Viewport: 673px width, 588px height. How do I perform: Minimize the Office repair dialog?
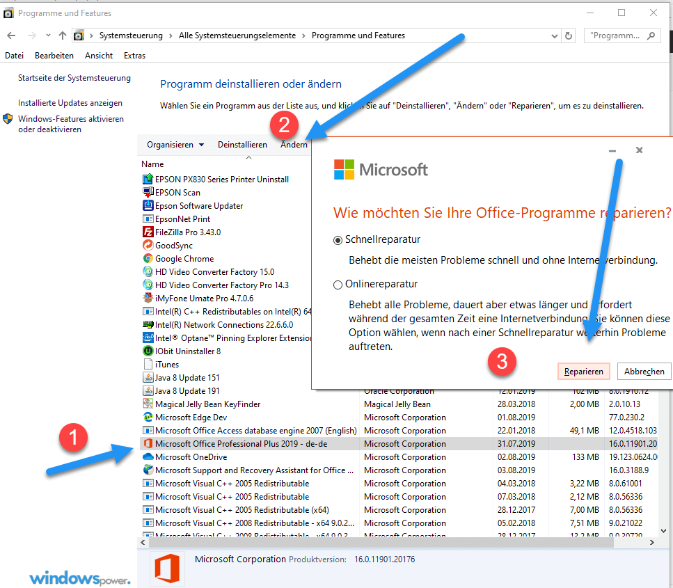(612, 150)
